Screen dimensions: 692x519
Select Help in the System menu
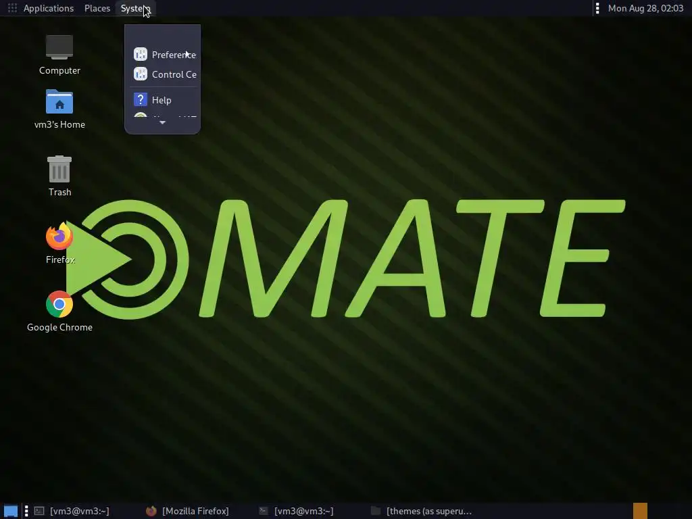point(163,100)
